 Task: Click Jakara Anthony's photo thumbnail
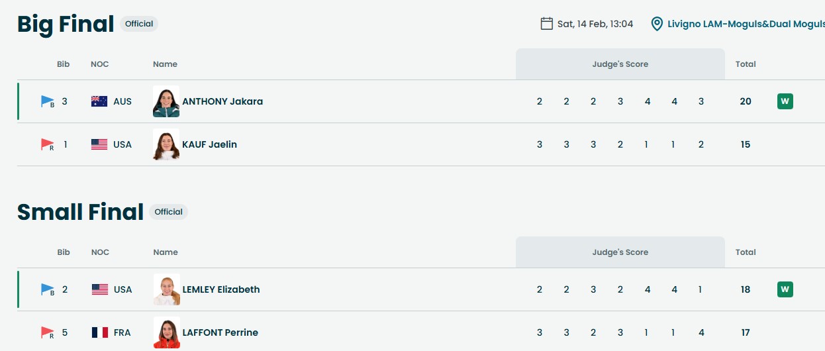click(166, 101)
